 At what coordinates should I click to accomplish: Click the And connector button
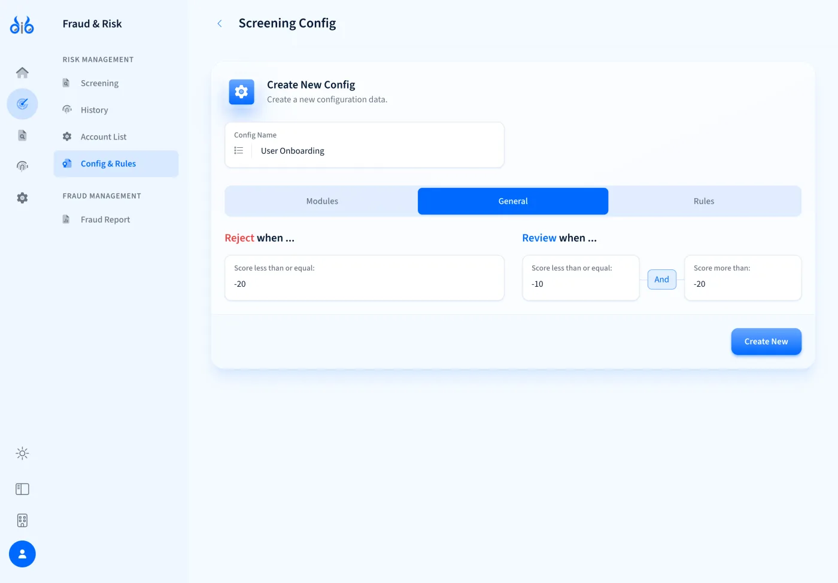pos(662,280)
